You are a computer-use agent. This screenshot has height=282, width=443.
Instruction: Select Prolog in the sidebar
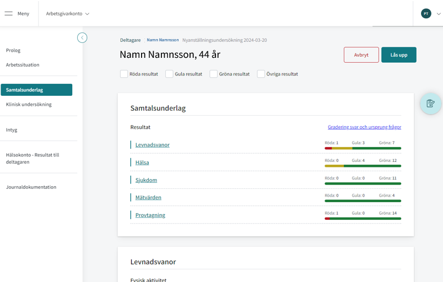coord(13,50)
